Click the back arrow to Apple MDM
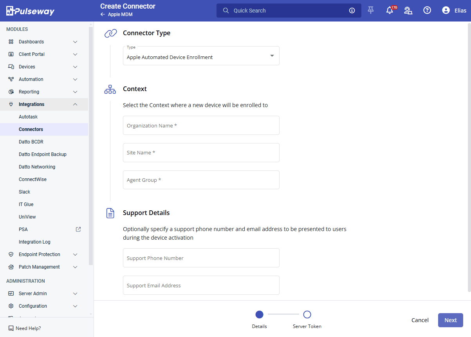Image resolution: width=471 pixels, height=337 pixels. [103, 14]
